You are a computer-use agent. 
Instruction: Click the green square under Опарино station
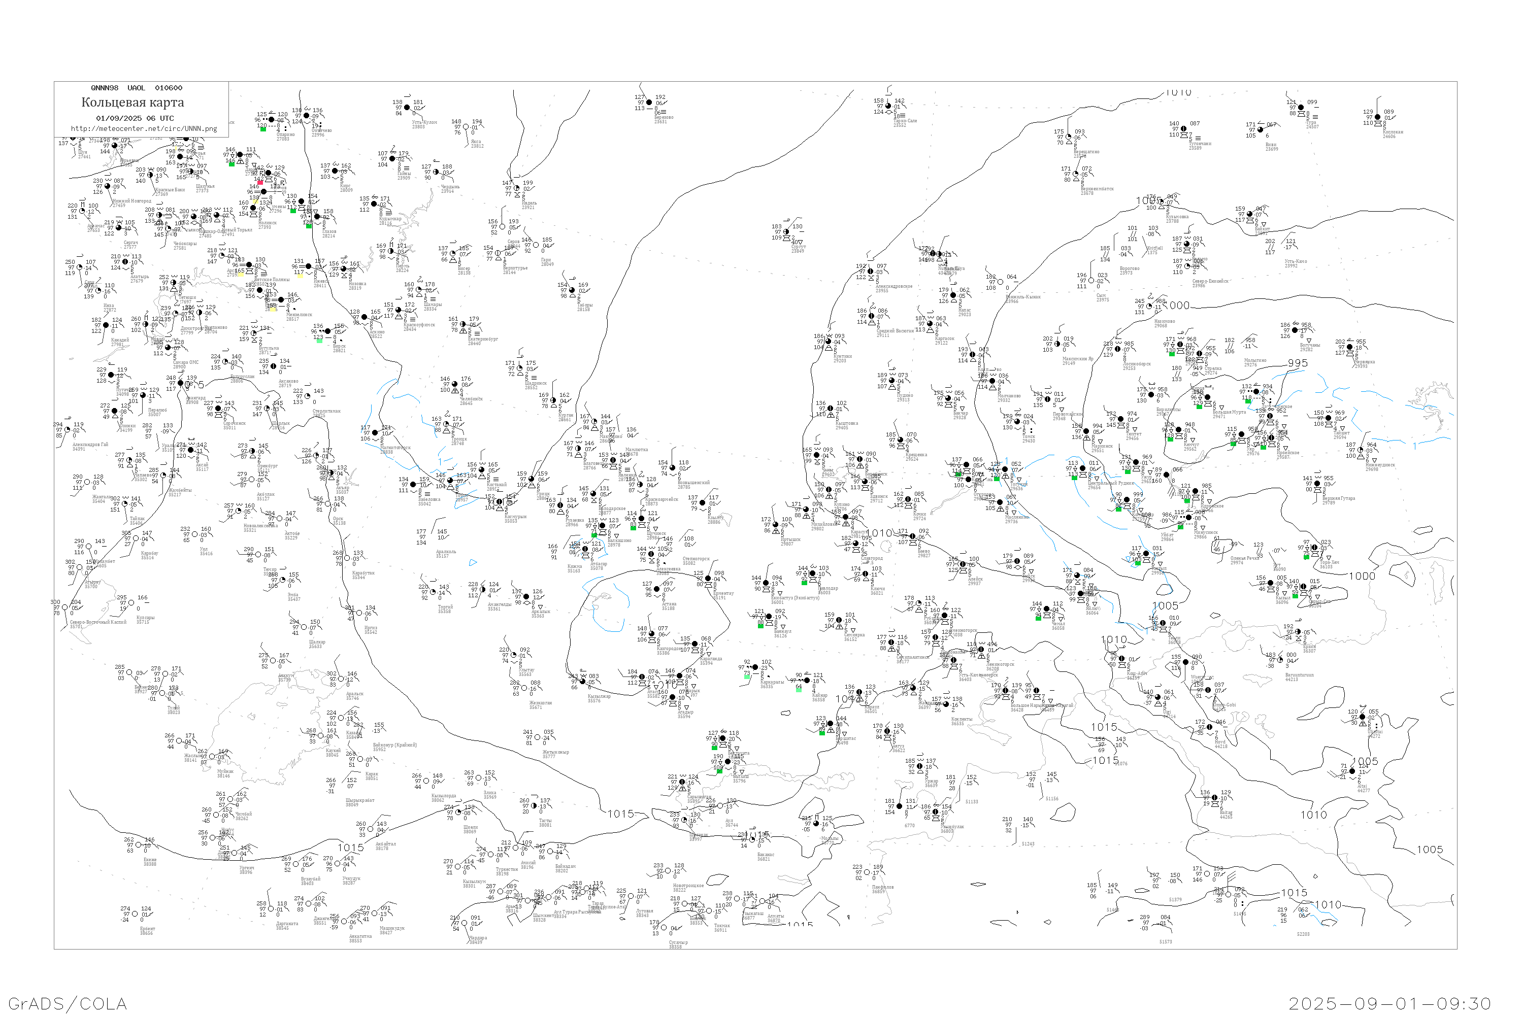[x=263, y=129]
